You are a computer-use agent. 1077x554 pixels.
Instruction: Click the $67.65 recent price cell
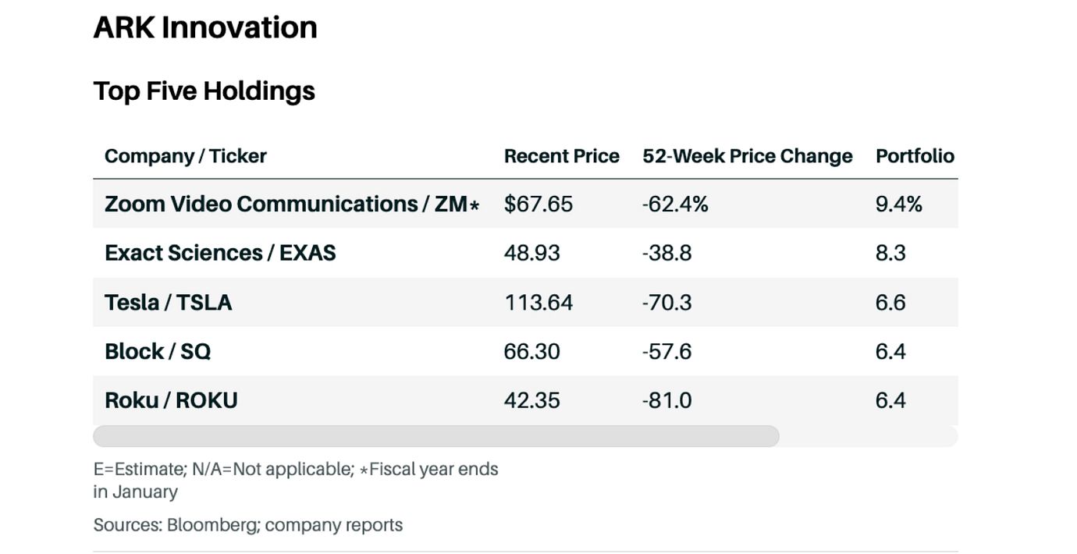click(x=538, y=204)
